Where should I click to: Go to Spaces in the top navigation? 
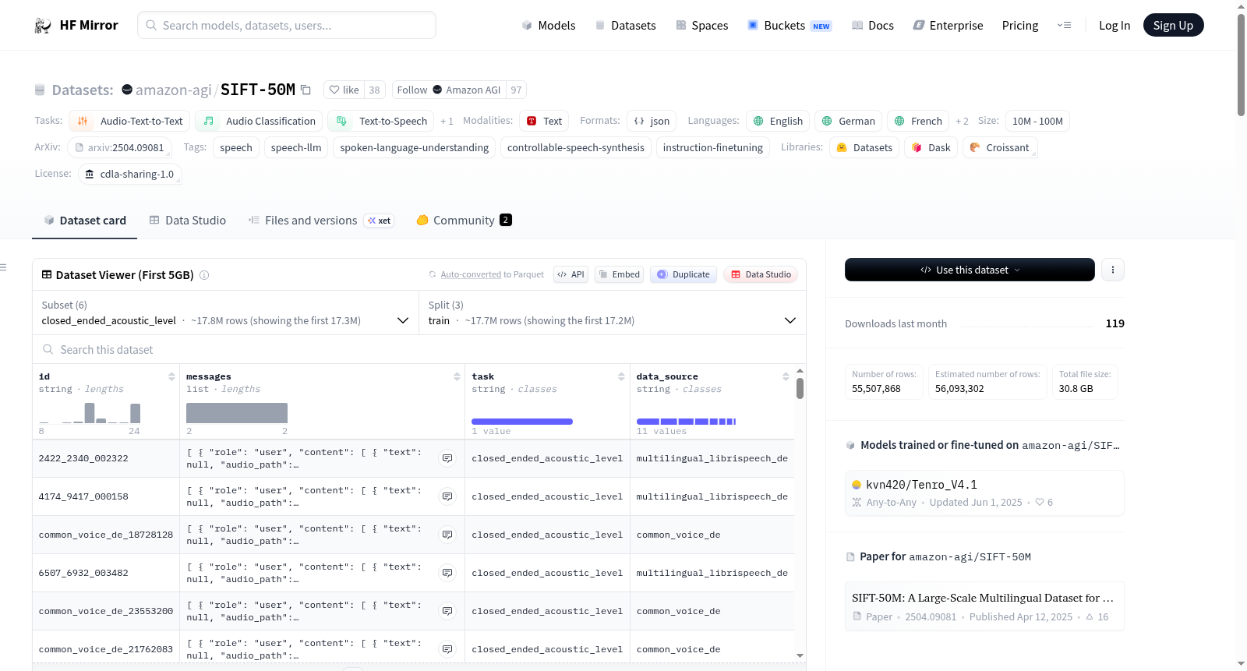(x=701, y=26)
